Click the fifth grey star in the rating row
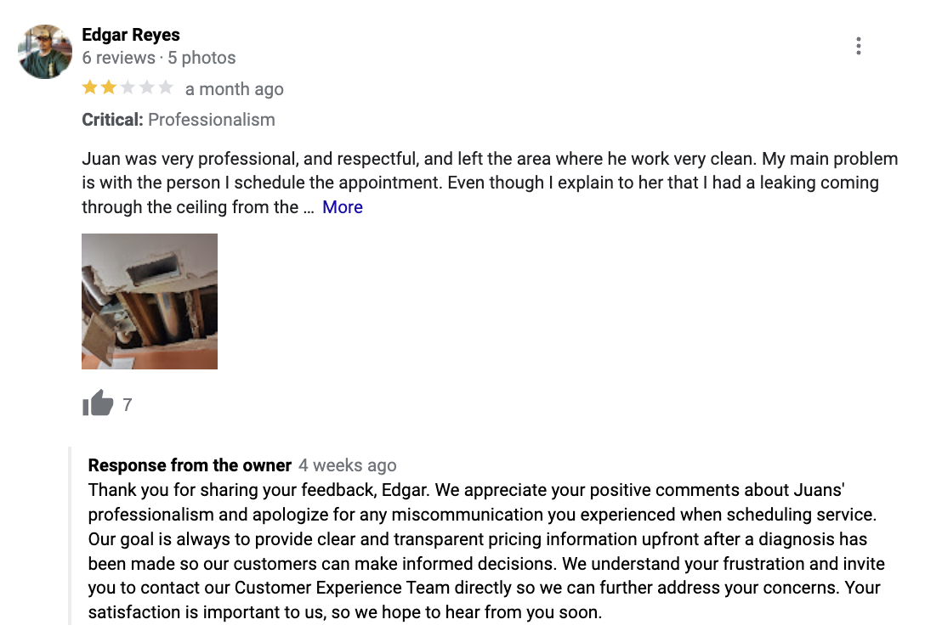 pos(166,87)
